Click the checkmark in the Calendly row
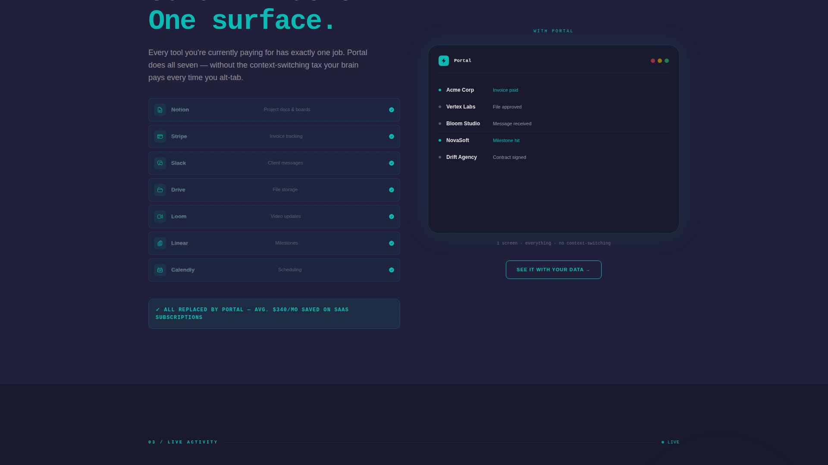This screenshot has width=828, height=465. [392, 270]
